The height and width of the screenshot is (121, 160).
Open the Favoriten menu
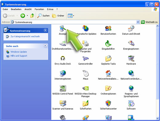tap(39, 9)
